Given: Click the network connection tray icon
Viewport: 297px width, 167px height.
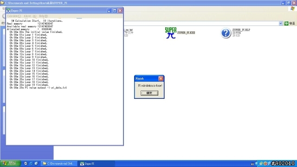Looking at the screenshot, I should pos(269,164).
